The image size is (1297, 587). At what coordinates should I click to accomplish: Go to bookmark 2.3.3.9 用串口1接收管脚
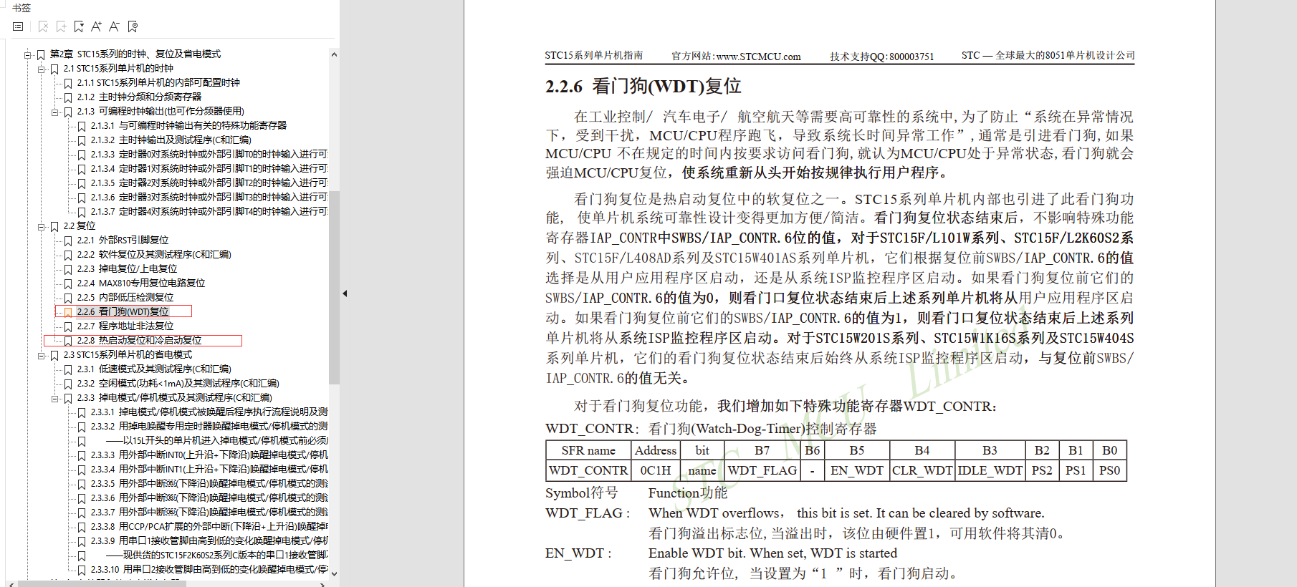coord(209,541)
